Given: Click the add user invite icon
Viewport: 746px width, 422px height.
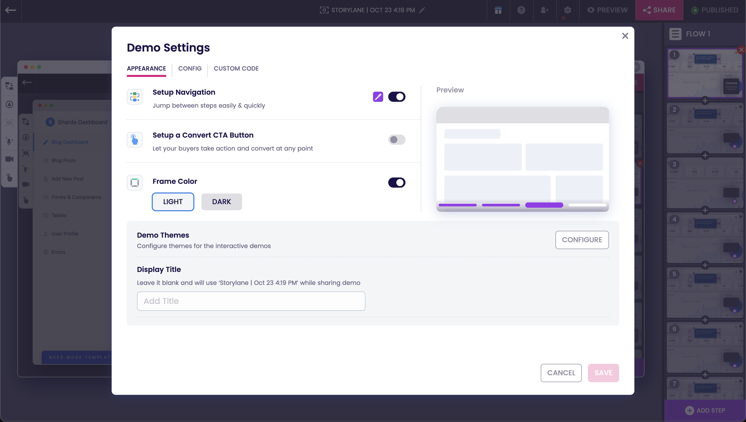Looking at the screenshot, I should click(x=545, y=10).
